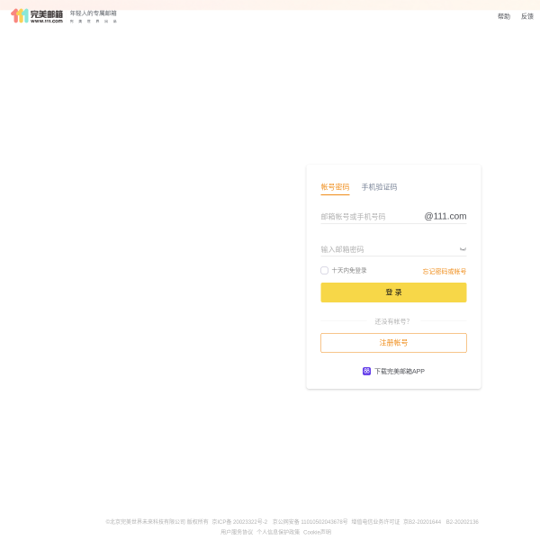Open the Cookie声明 footer link

point(317,532)
